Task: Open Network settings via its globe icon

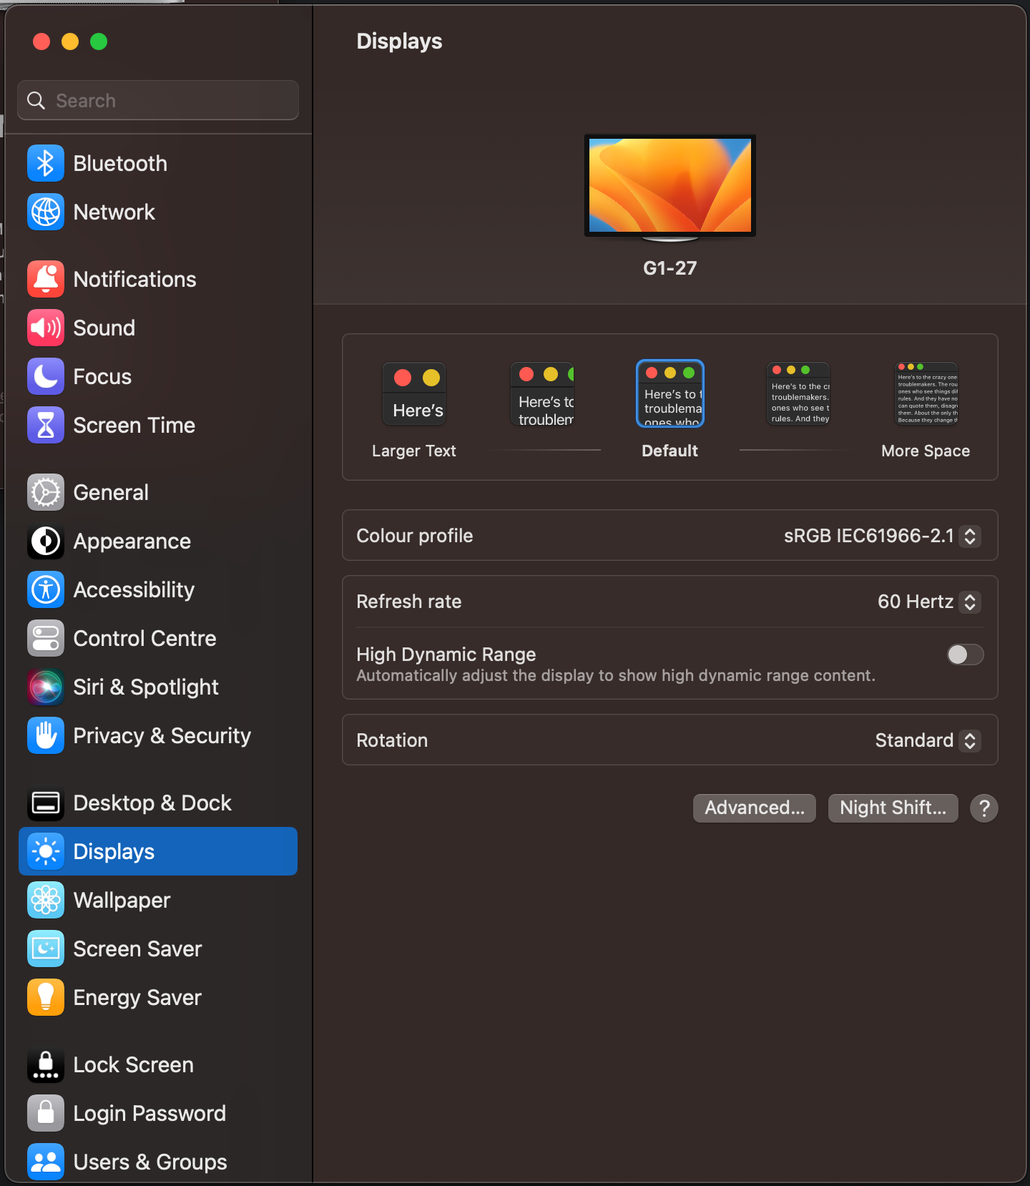Action: 46,212
